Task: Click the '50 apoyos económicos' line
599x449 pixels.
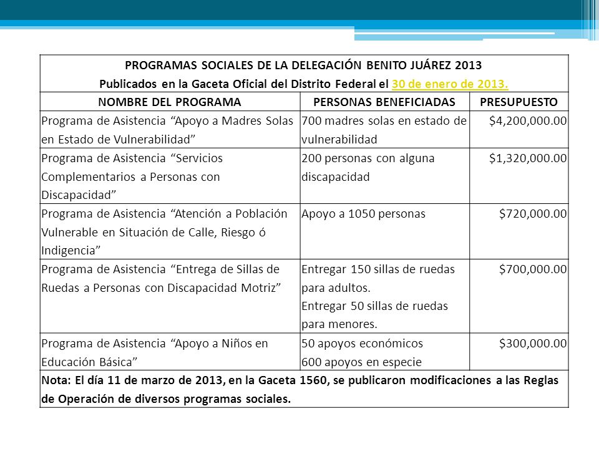Action: (362, 343)
